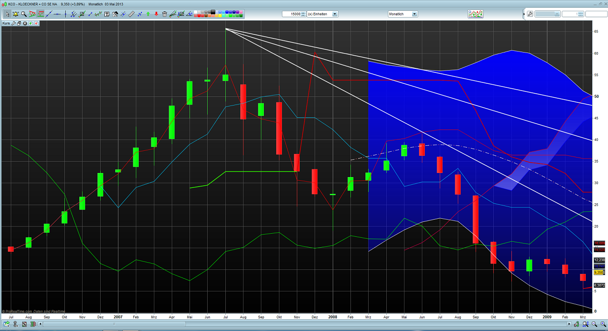Open the indicators chart button
Image resolution: width=608 pixels, height=331 pixels.
(x=475, y=14)
